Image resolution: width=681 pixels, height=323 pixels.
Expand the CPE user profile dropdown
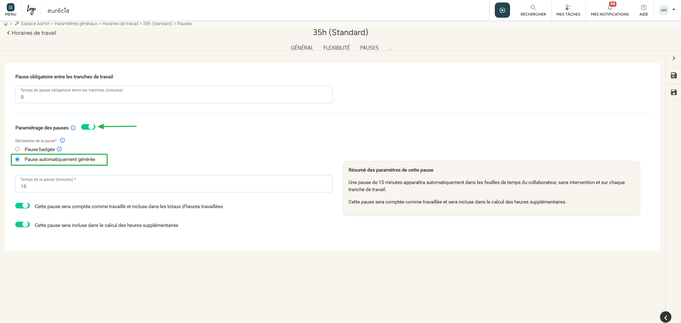[x=667, y=10]
